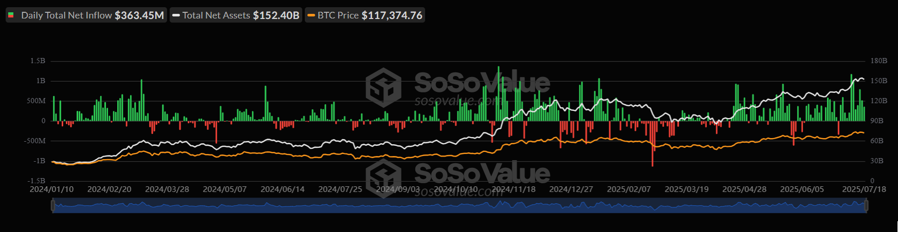Toggle the BTC Price legend series
Image resolution: width=898 pixels, height=232 pixels.
pos(365,15)
